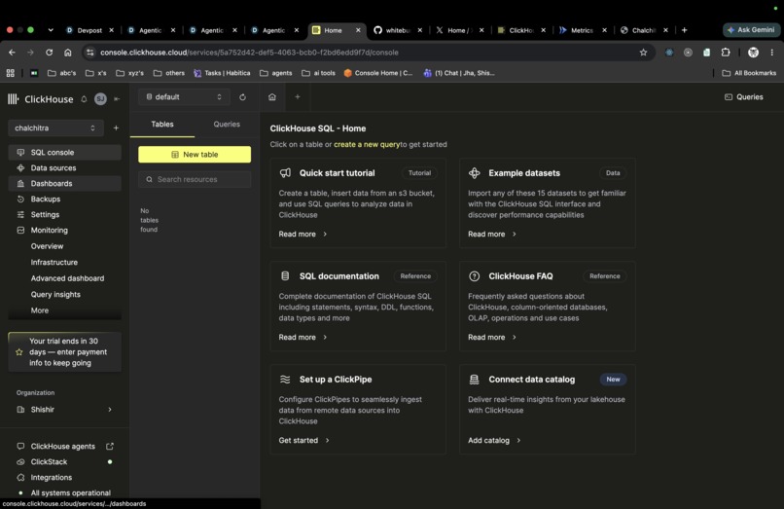Screen dimensions: 784x509
Task: Open the All Bookmarks folder
Action: [749, 73]
